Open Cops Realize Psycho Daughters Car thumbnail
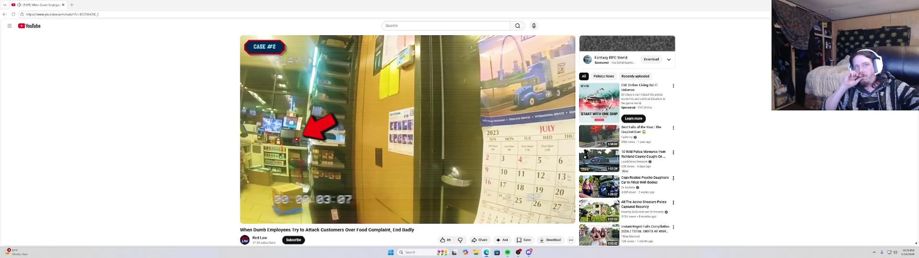 click(599, 187)
